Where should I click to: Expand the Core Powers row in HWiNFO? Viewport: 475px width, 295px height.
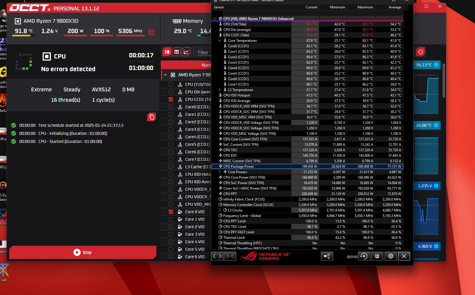click(220, 172)
